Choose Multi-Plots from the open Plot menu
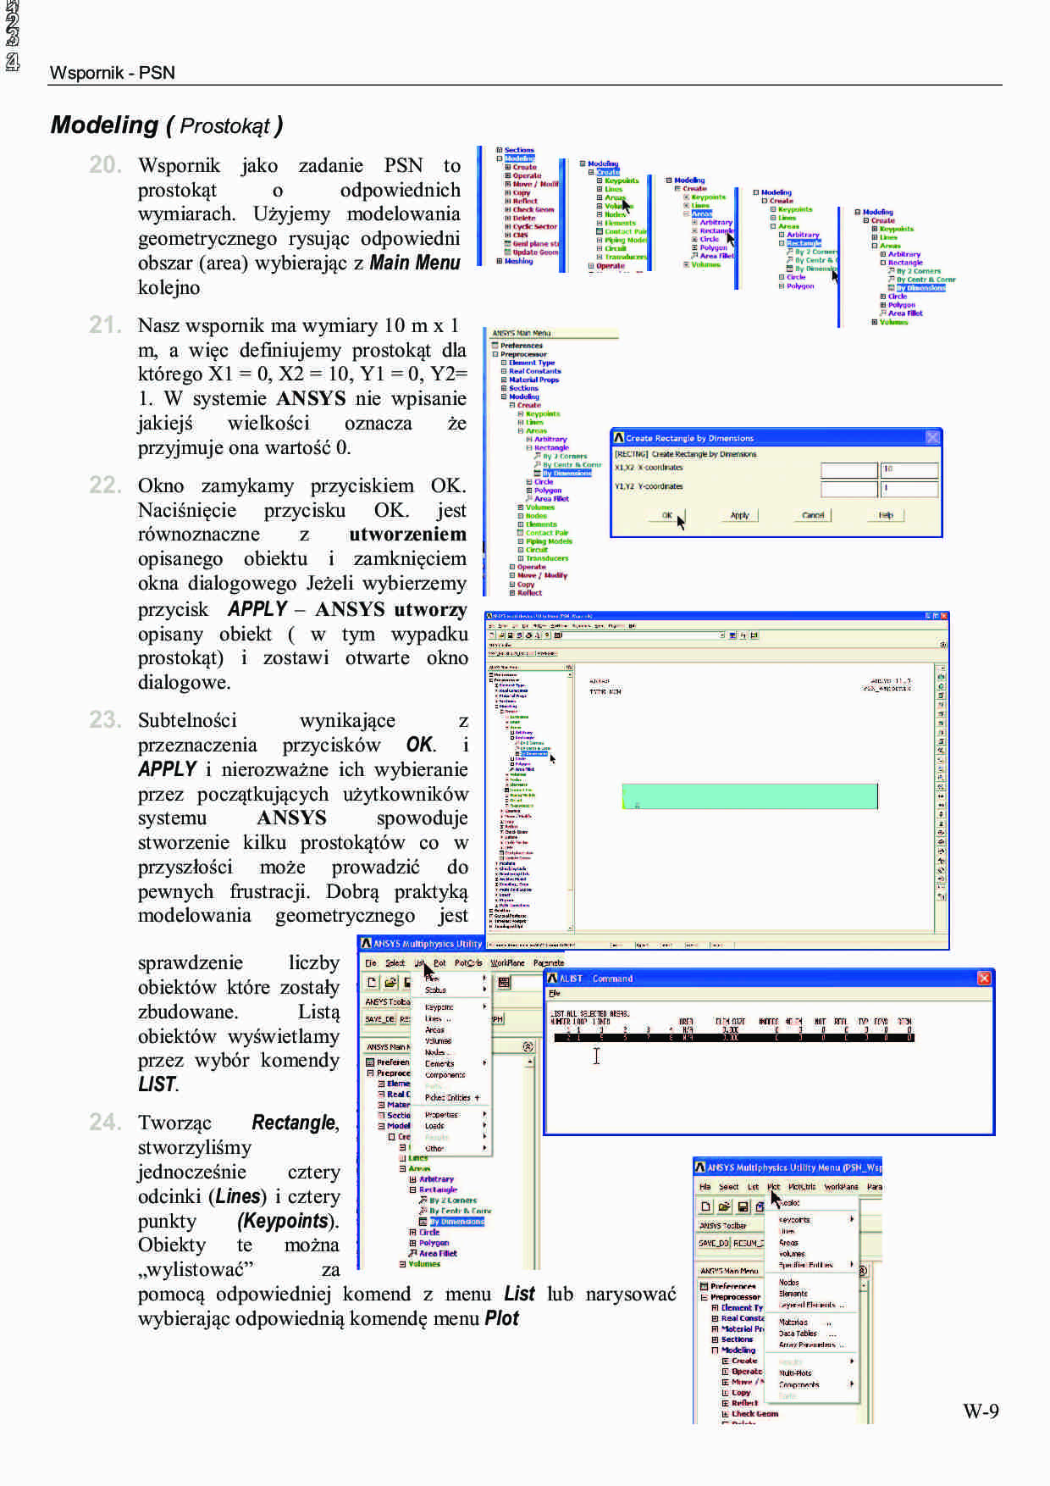Image resolution: width=1050 pixels, height=1486 pixels. tap(795, 1372)
